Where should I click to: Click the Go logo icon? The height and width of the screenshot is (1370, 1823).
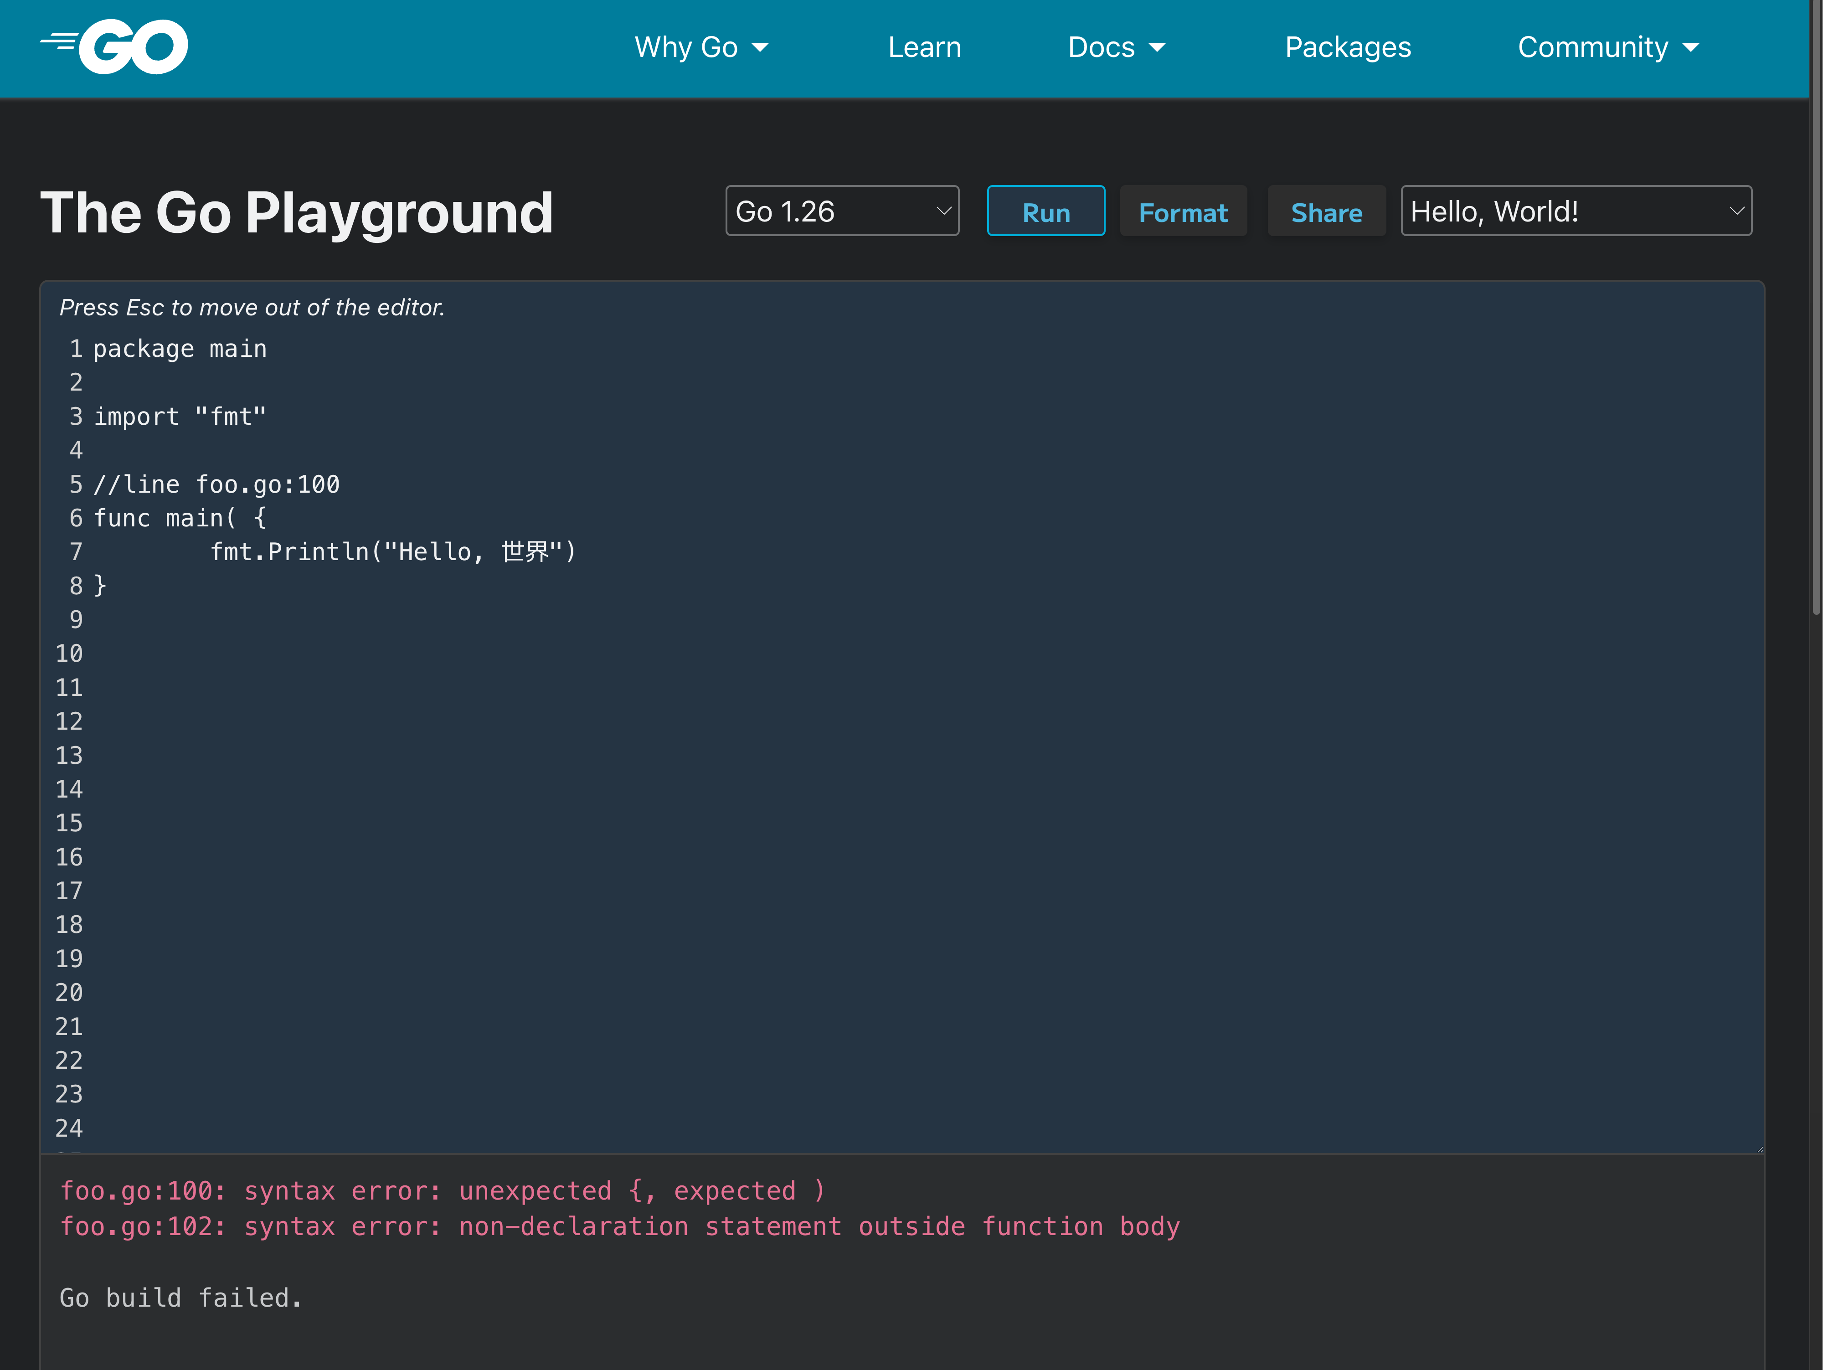pos(114,47)
